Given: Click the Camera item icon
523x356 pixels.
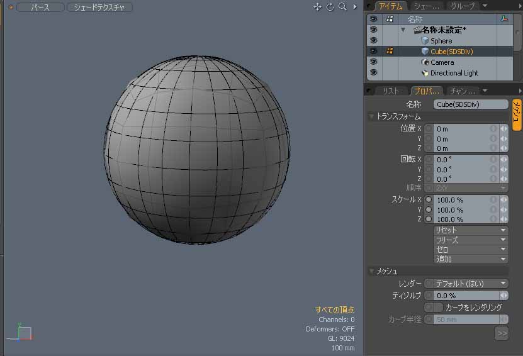Looking at the screenshot, I should point(425,62).
